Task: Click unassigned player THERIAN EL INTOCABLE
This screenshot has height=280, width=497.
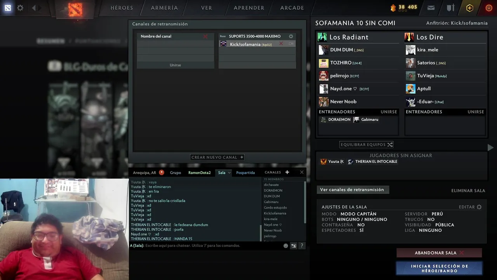Action: coord(372,162)
